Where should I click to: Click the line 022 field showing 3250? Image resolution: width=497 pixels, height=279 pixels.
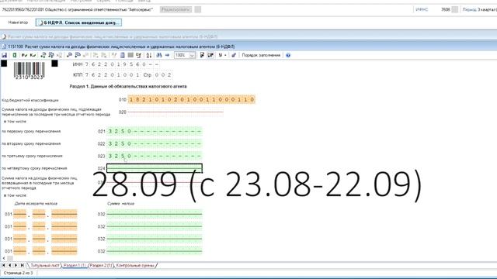155,143
